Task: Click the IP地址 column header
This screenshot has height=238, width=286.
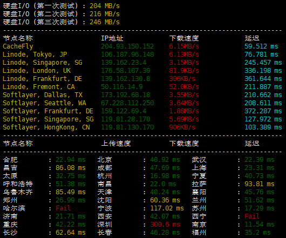Action: point(112,38)
